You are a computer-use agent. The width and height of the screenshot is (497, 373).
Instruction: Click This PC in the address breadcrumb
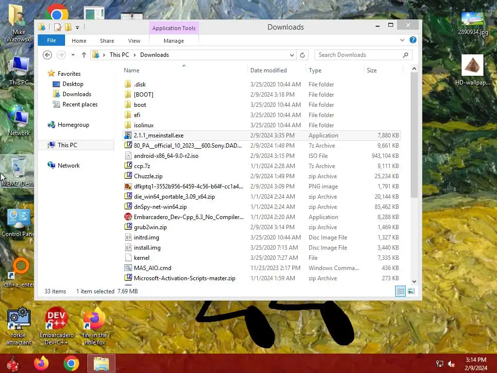[119, 55]
